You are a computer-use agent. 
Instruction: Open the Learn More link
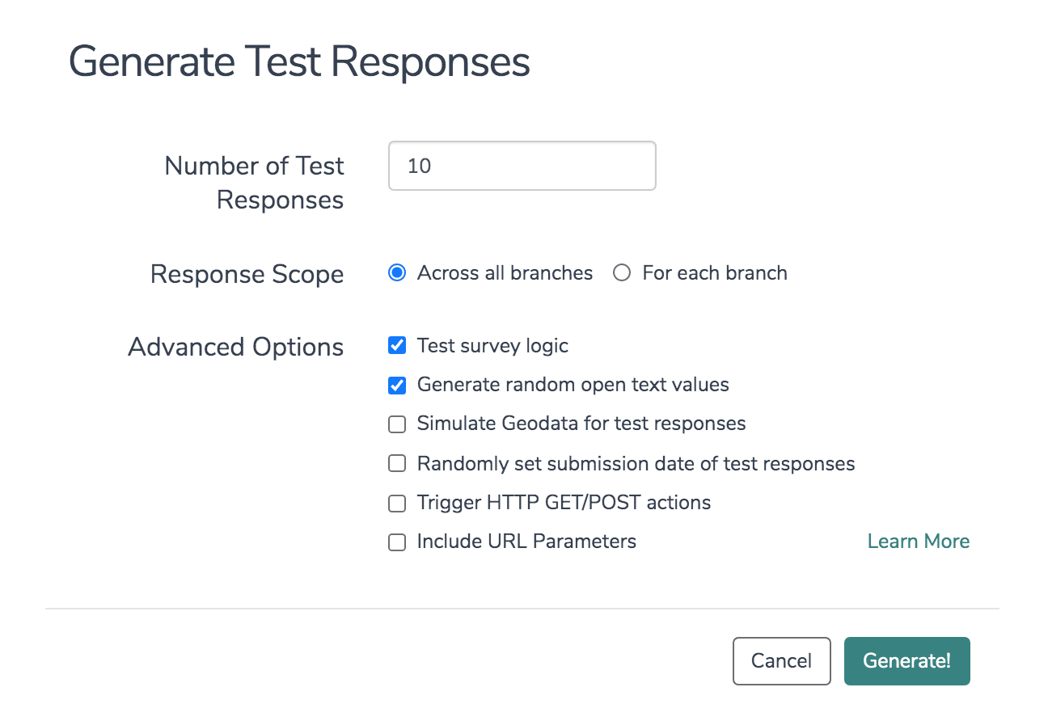(x=919, y=542)
